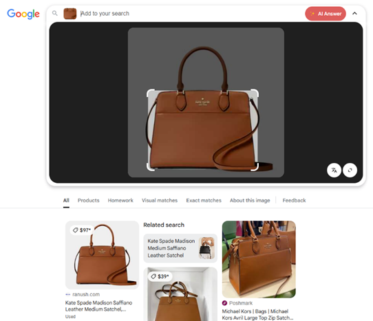Switch to the Exact matches tab
The height and width of the screenshot is (321, 373).
(x=204, y=200)
